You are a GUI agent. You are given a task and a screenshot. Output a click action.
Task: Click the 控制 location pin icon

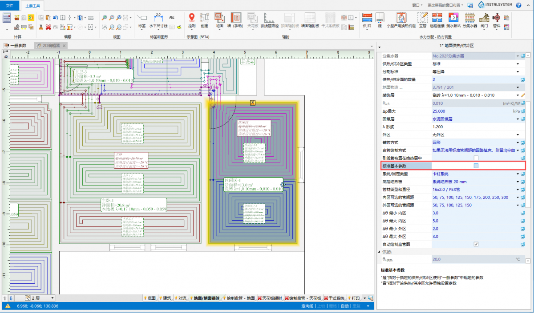(192, 18)
